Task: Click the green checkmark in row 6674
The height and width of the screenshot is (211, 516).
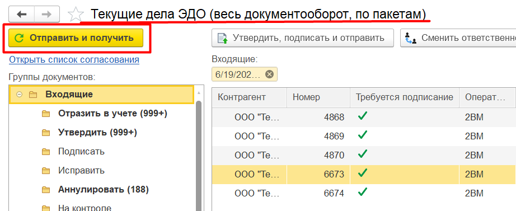Action: pyautogui.click(x=362, y=192)
